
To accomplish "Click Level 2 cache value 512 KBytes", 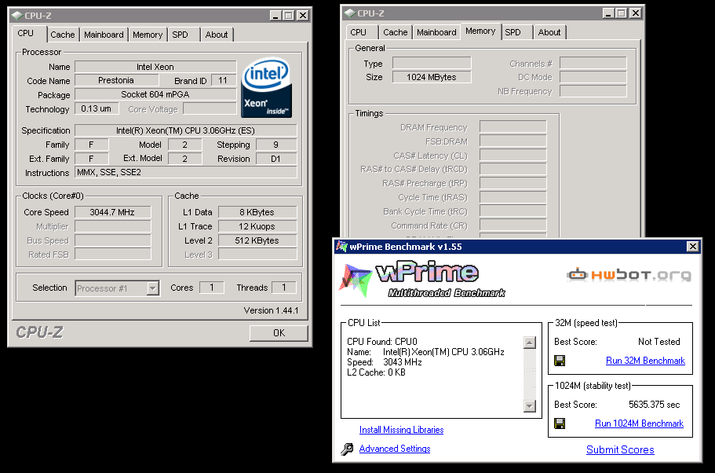I will [257, 240].
